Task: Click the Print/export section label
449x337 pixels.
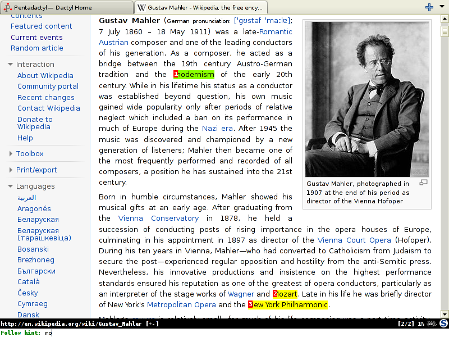Action: [36, 170]
